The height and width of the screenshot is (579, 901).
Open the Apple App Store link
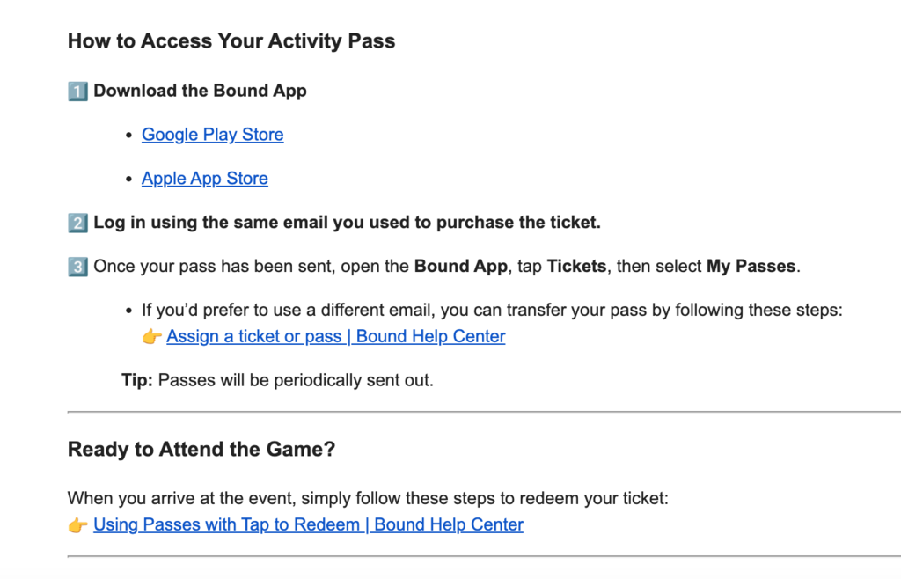(204, 179)
